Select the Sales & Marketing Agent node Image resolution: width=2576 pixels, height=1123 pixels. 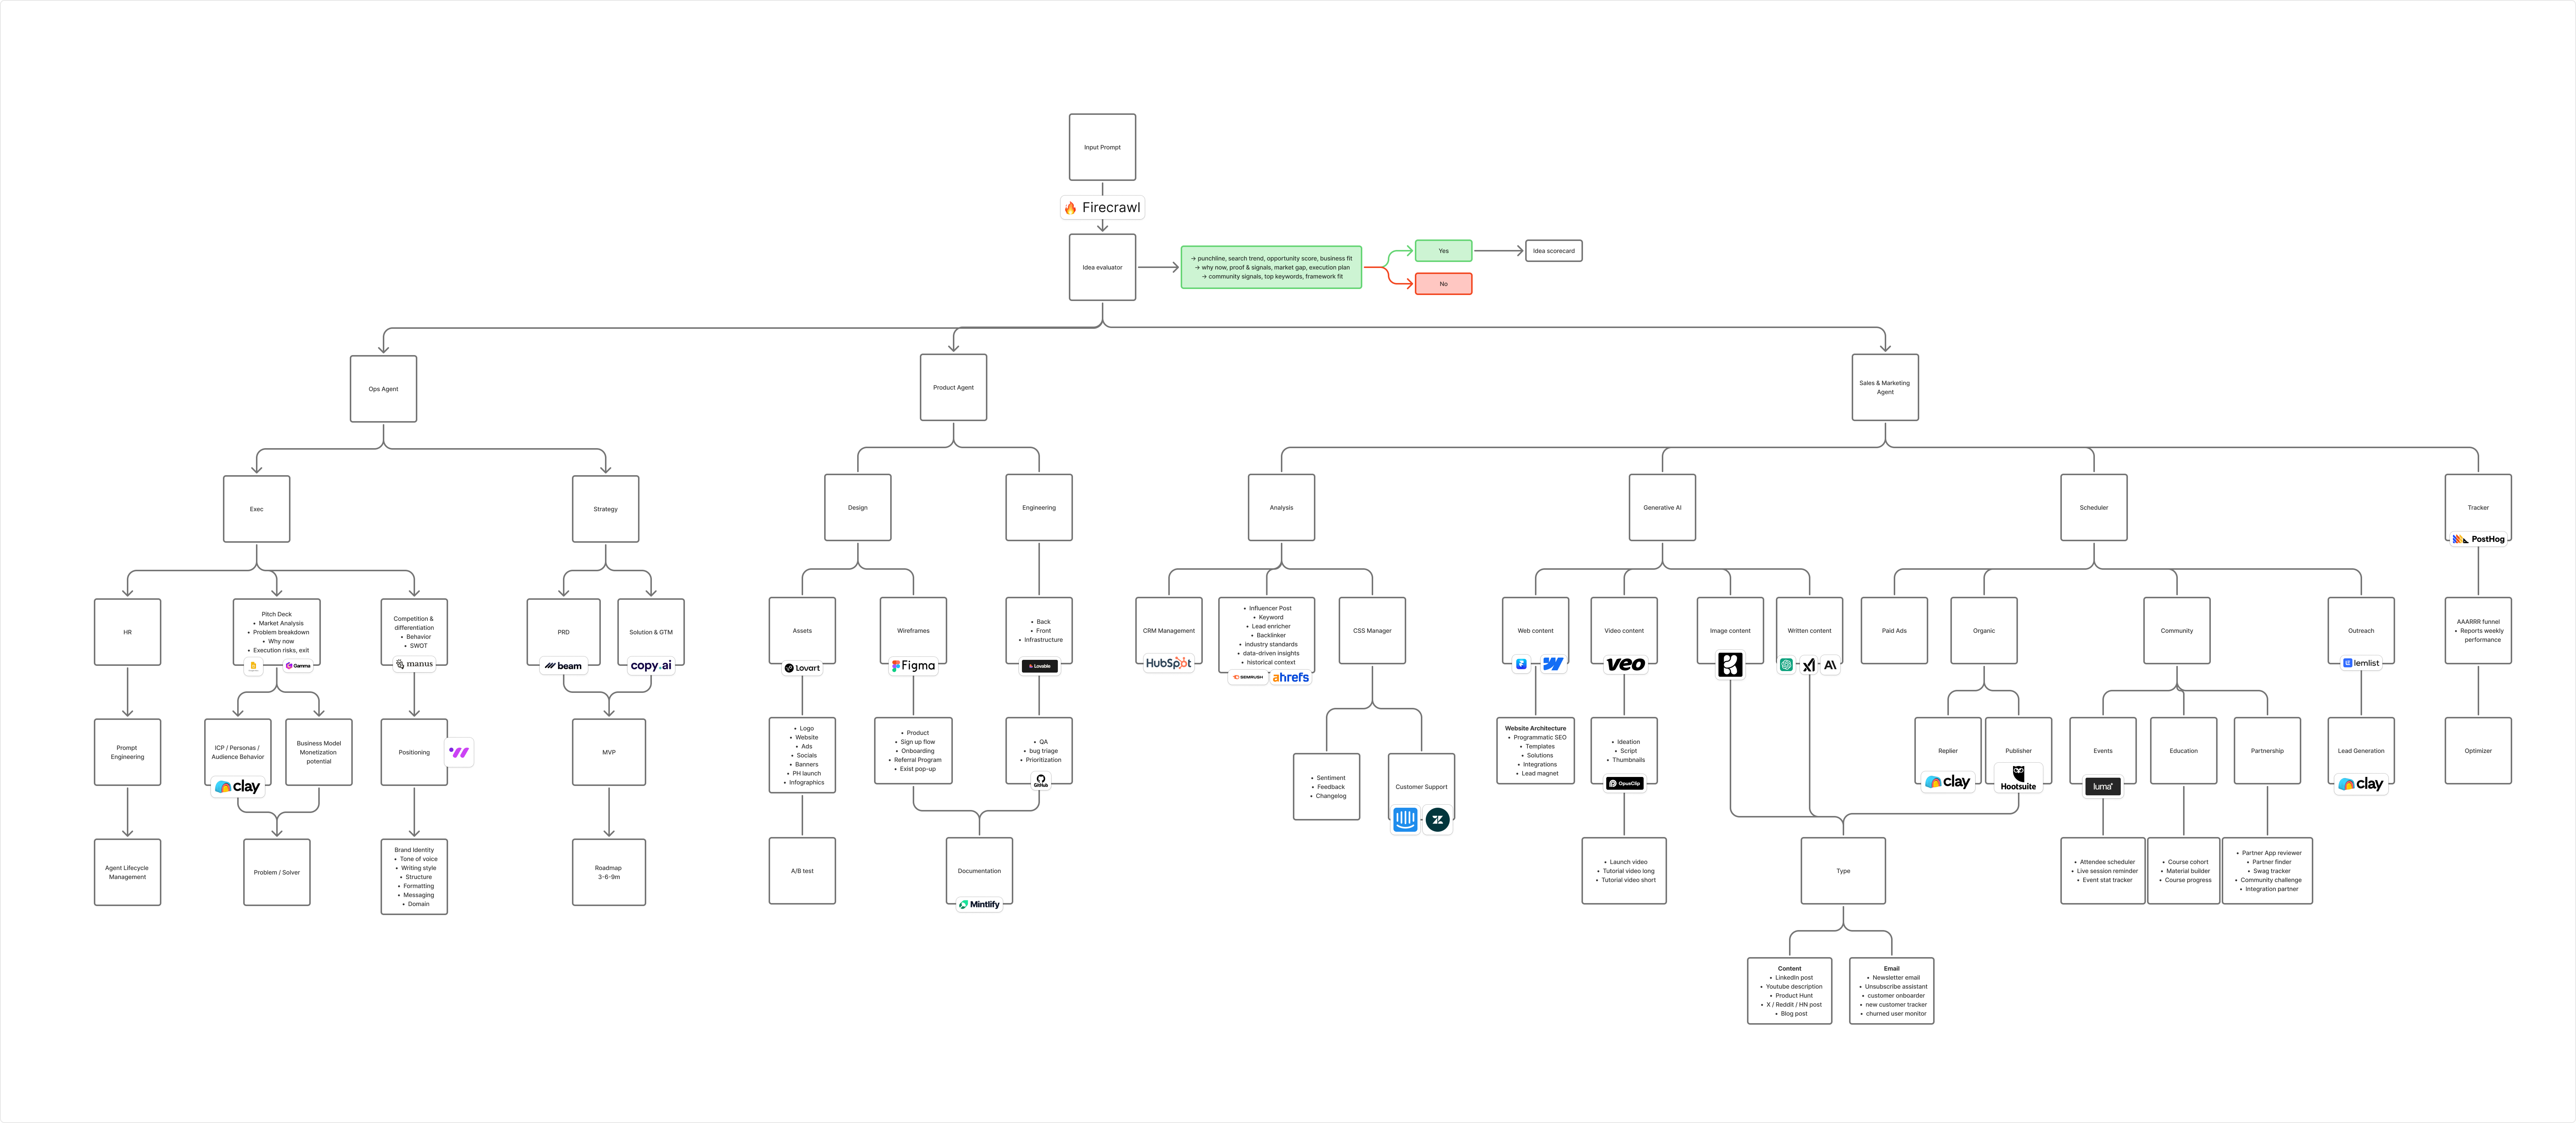coord(1885,387)
